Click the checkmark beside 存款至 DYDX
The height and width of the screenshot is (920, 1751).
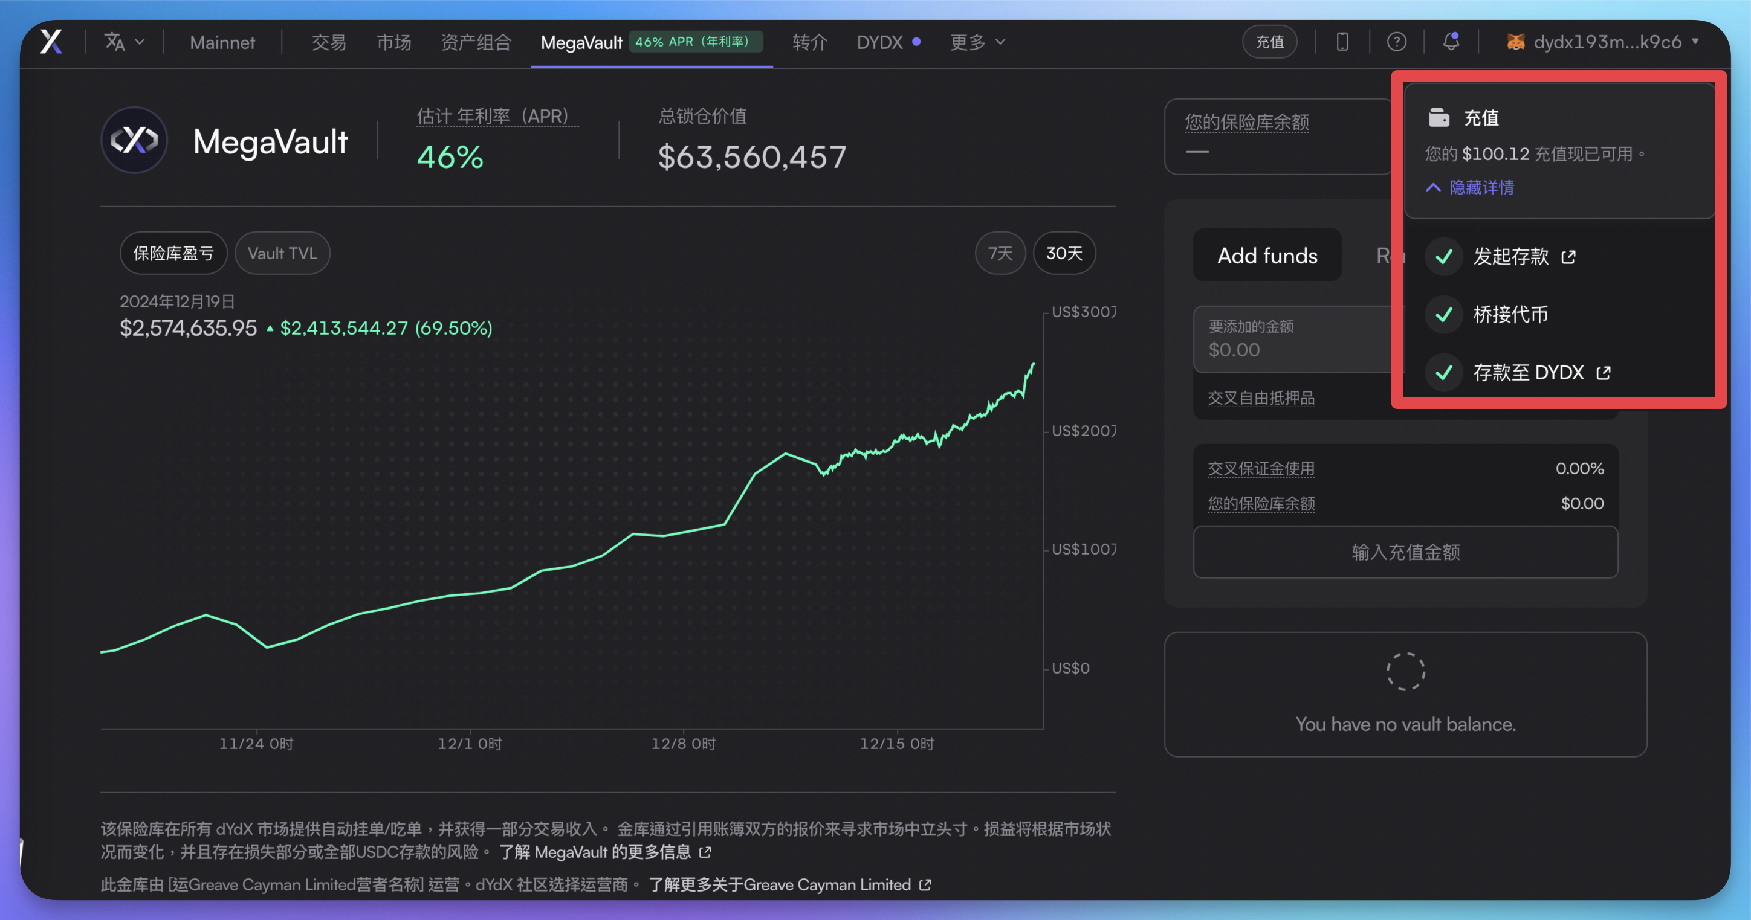click(1444, 372)
